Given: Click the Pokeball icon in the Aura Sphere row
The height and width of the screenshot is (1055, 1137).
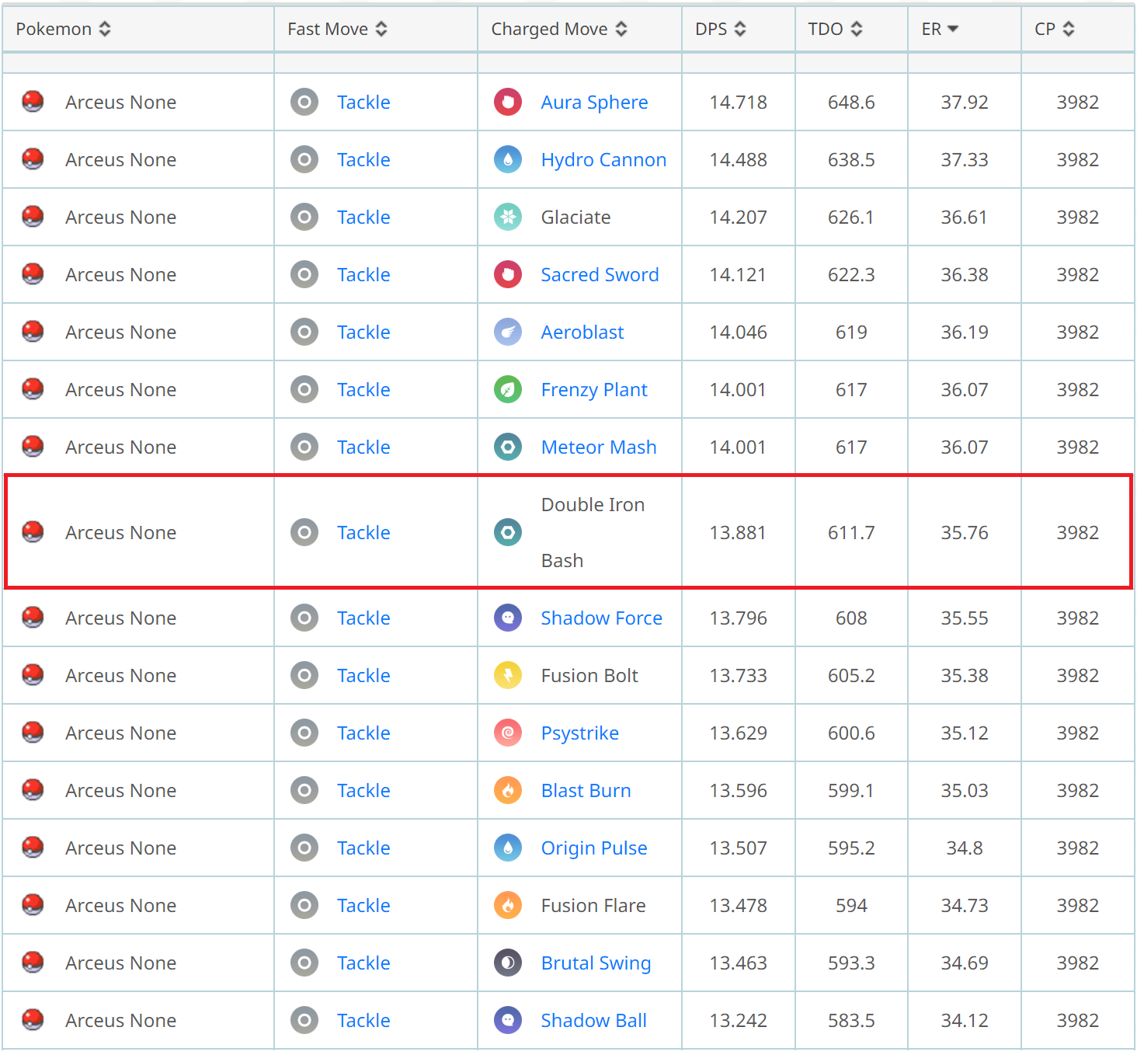Looking at the screenshot, I should (x=33, y=102).
